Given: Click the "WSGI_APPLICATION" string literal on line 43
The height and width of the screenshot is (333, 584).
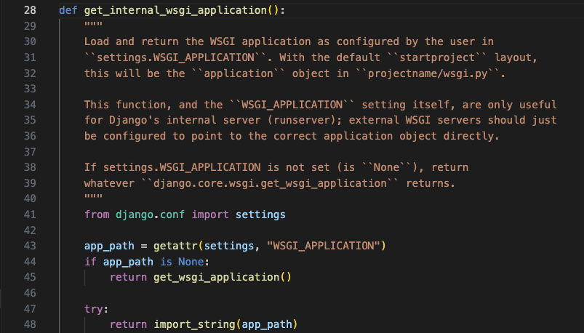Looking at the screenshot, I should click(324, 246).
